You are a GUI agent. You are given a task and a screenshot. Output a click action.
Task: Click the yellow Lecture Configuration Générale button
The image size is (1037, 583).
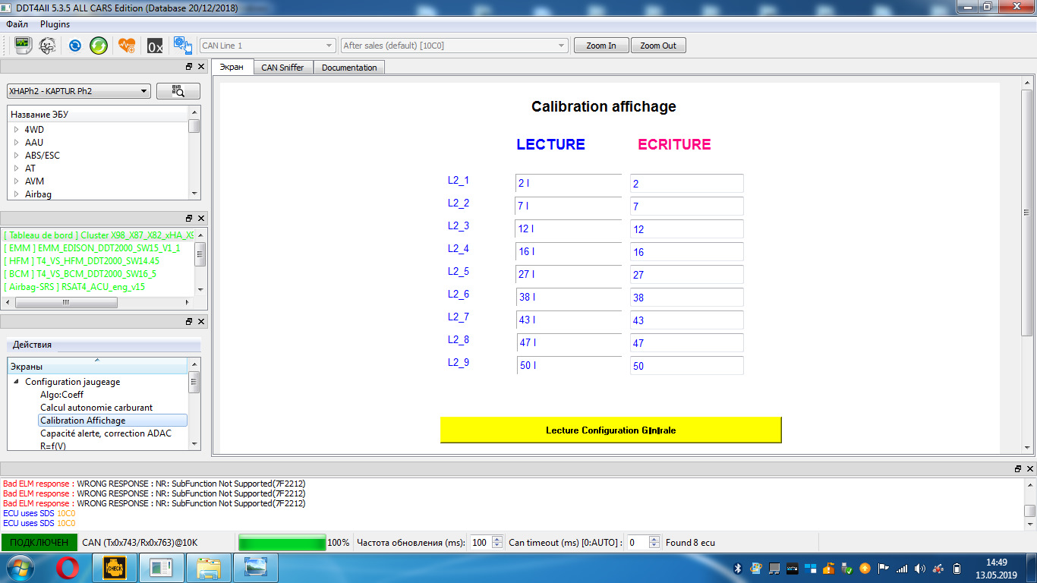coord(610,430)
